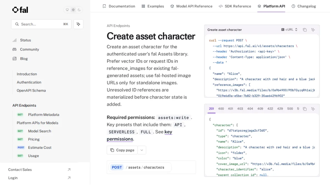Click the Create asset character heading

point(151,36)
